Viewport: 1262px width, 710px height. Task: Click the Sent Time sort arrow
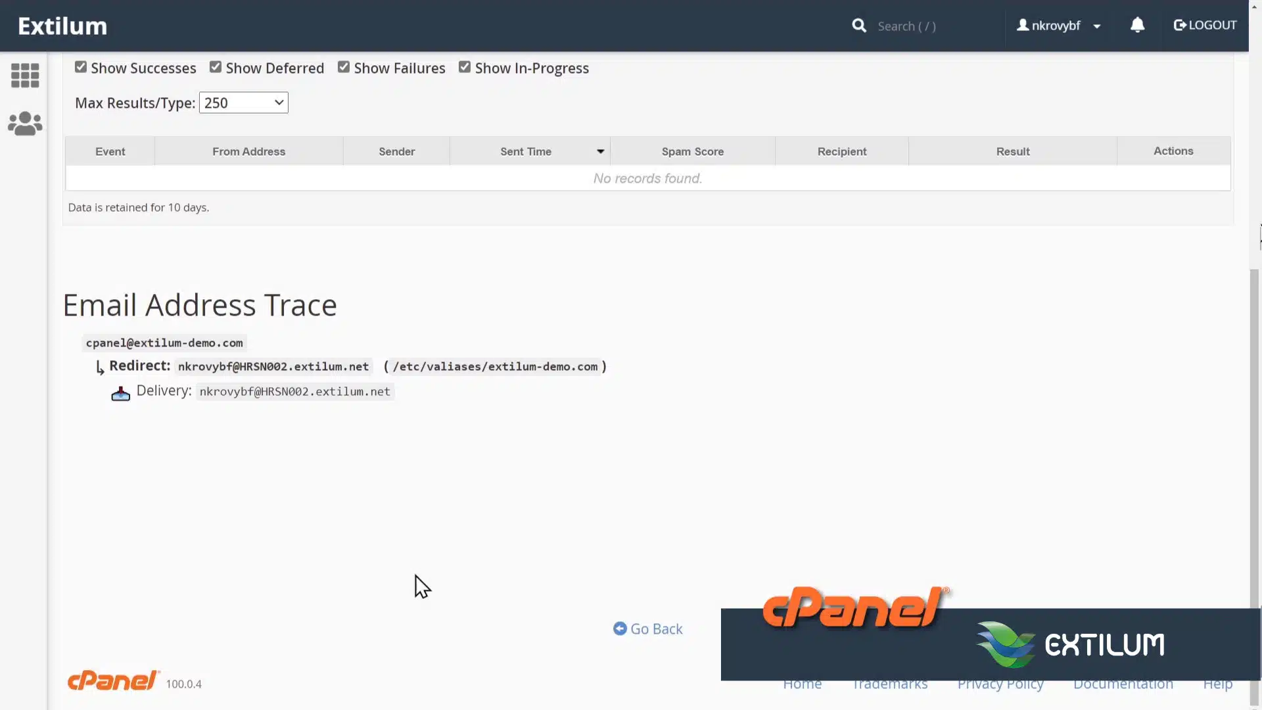click(x=600, y=151)
